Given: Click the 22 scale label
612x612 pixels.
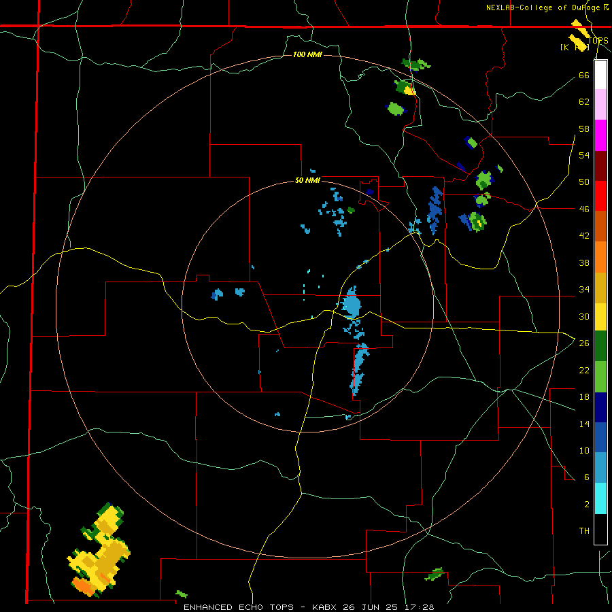Looking at the screenshot, I should pyautogui.click(x=584, y=370).
